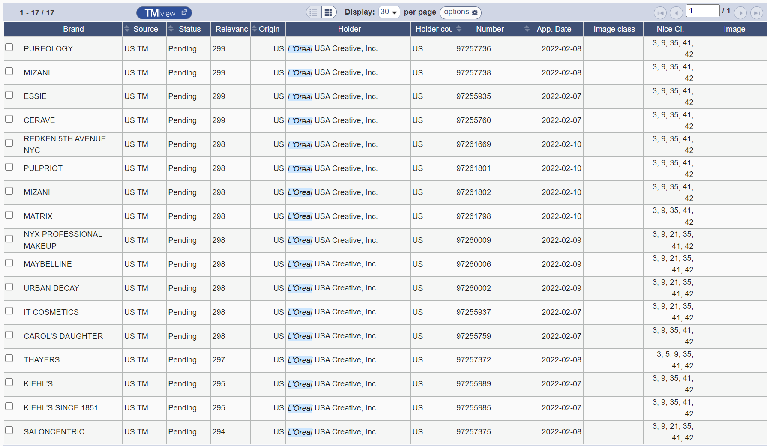Click brand name ESSIE
The image size is (767, 446).
[x=35, y=96]
